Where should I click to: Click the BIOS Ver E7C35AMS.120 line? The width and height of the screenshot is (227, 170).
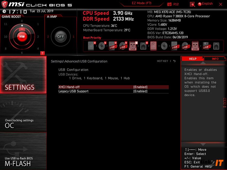(x=165, y=33)
